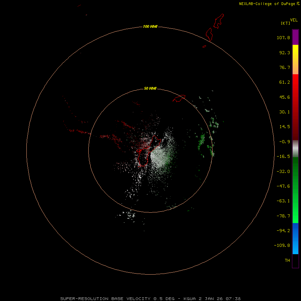Click the 92.3 velocity scale value
Screen dimensions: 301x301
point(285,53)
